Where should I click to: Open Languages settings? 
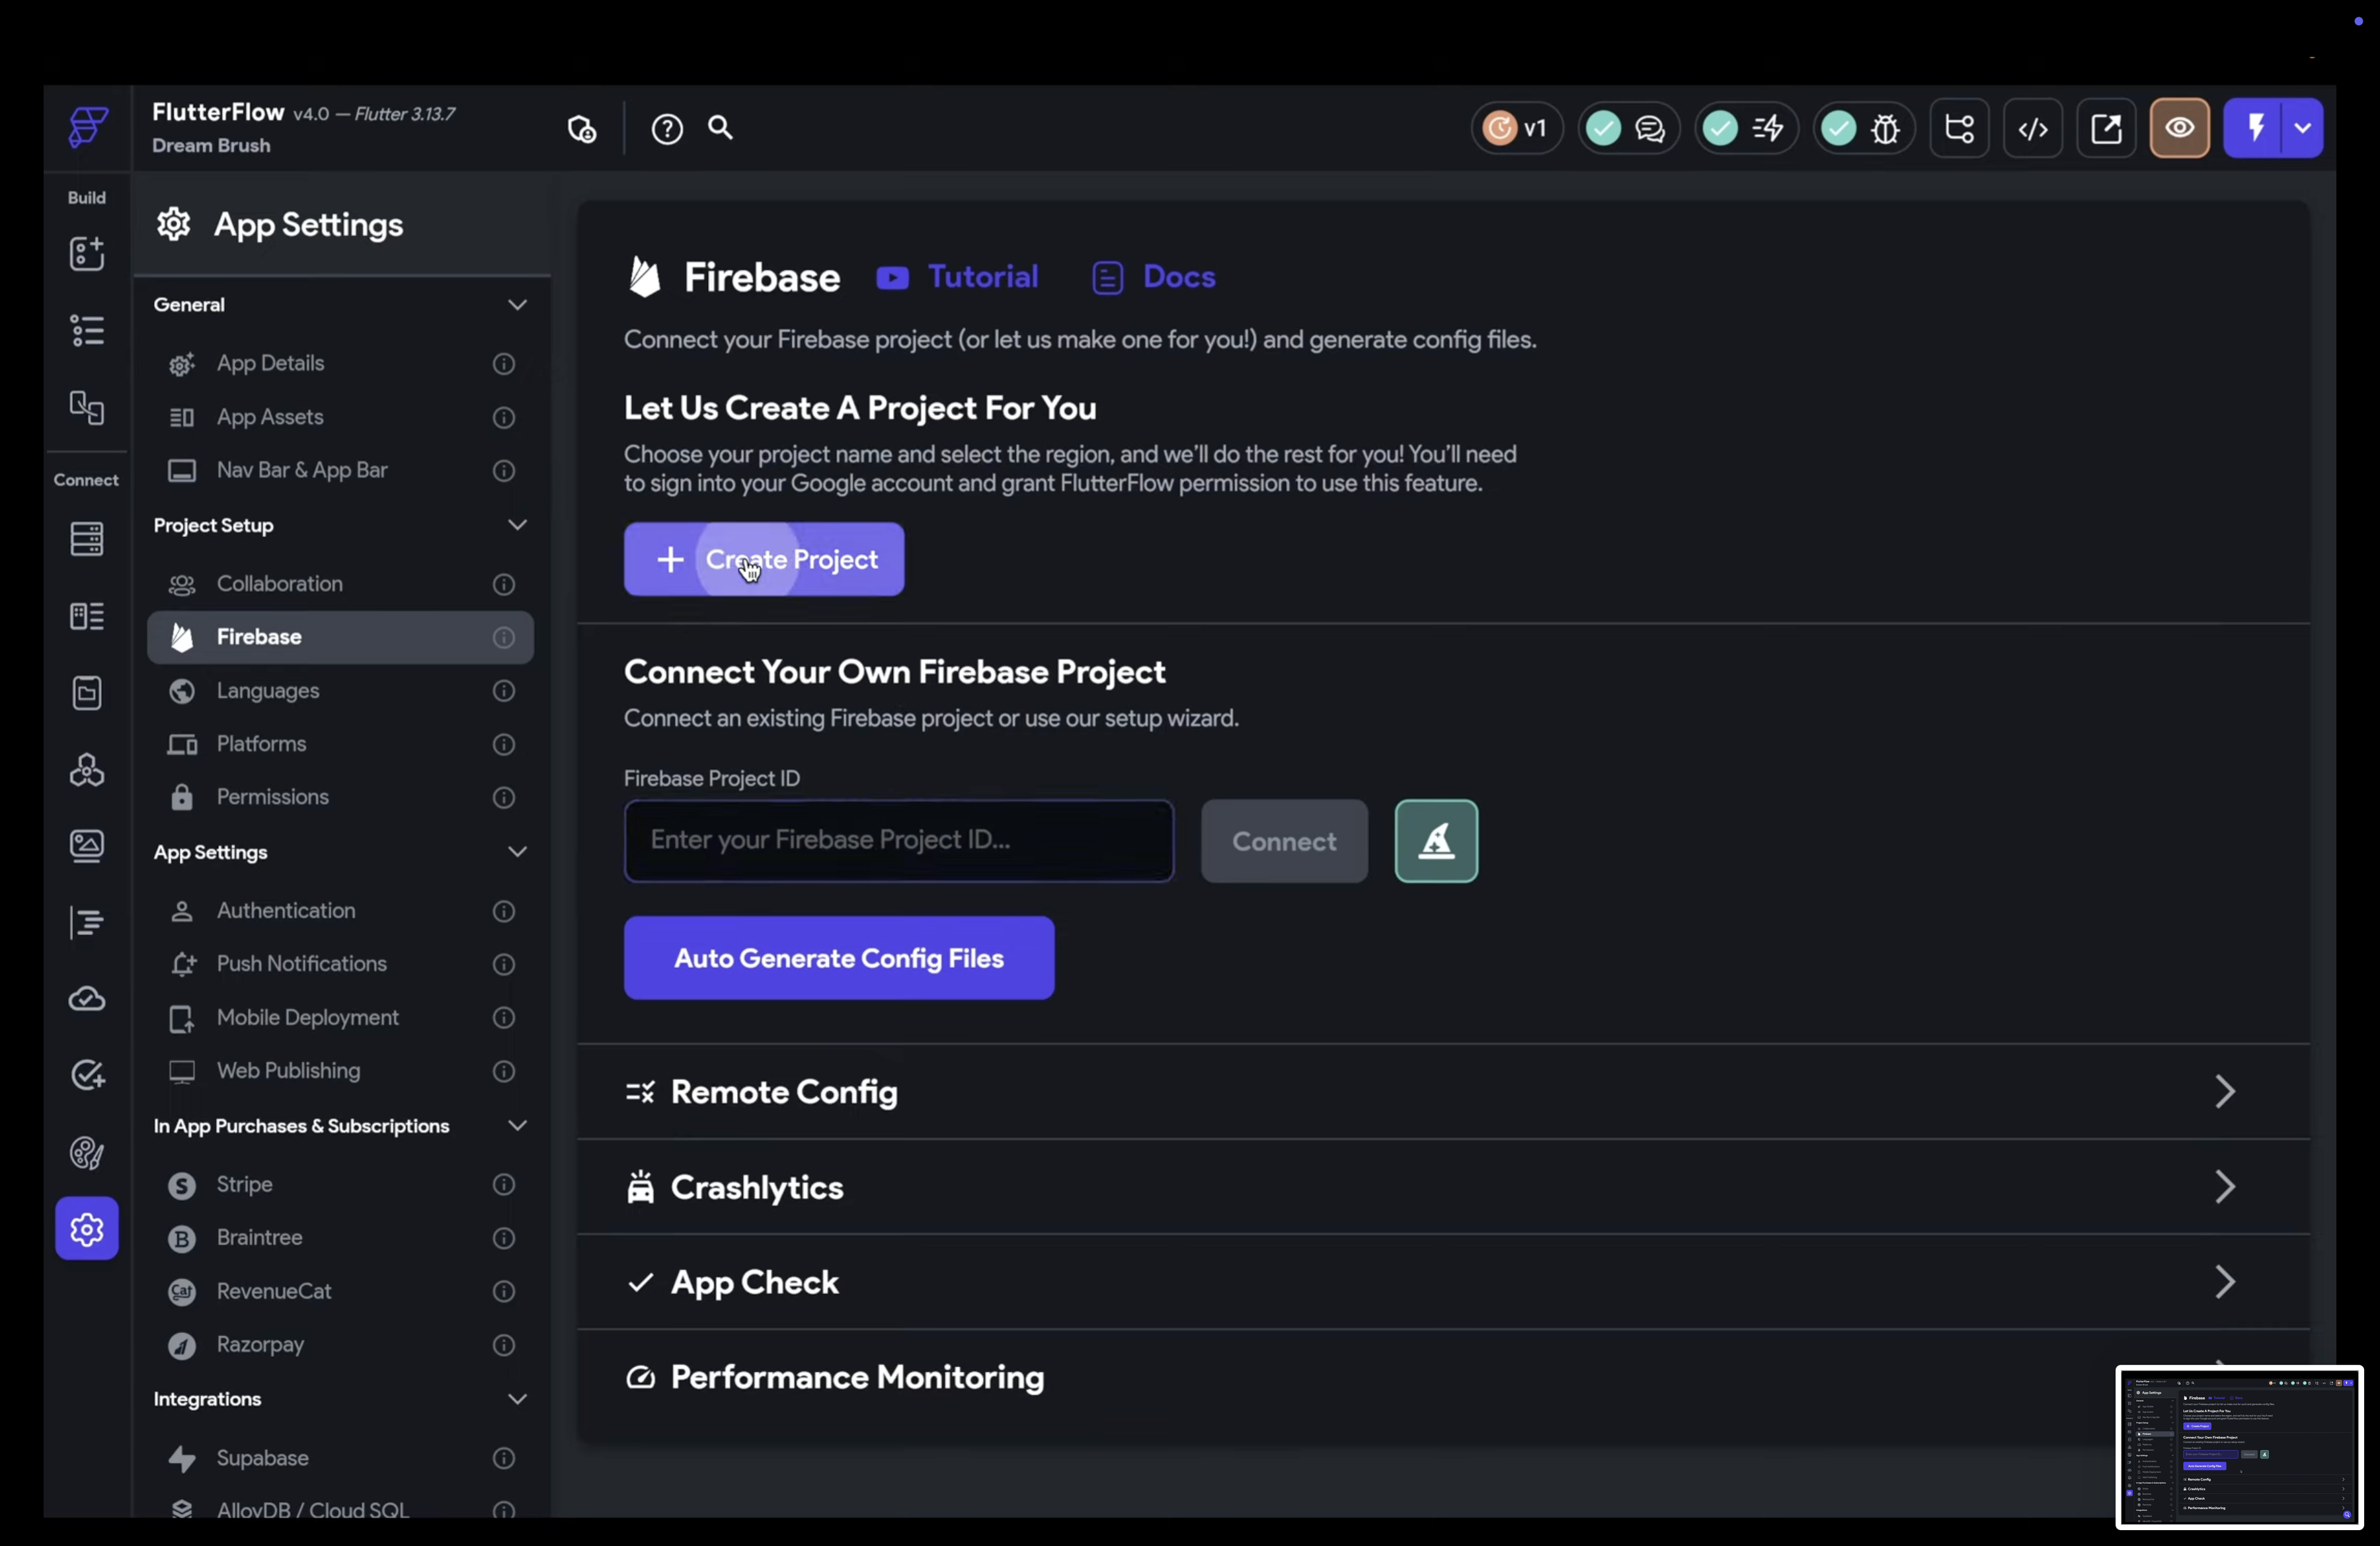[340, 691]
